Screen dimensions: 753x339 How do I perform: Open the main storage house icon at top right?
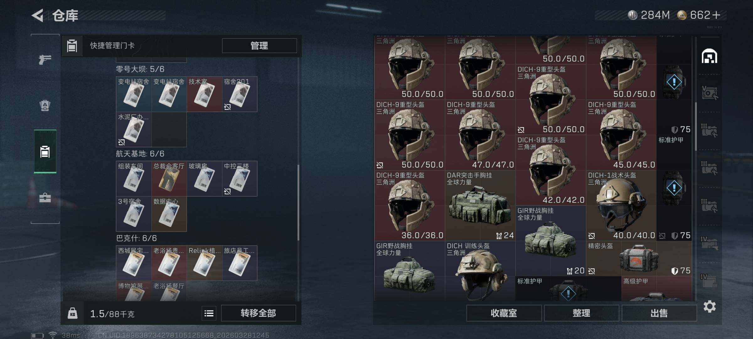(x=709, y=56)
